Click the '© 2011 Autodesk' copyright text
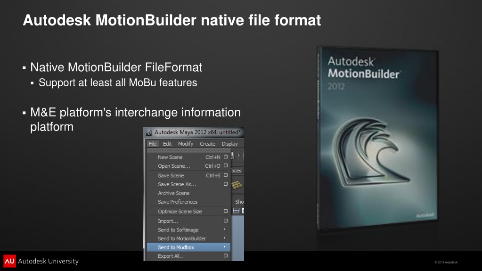 pyautogui.click(x=446, y=263)
